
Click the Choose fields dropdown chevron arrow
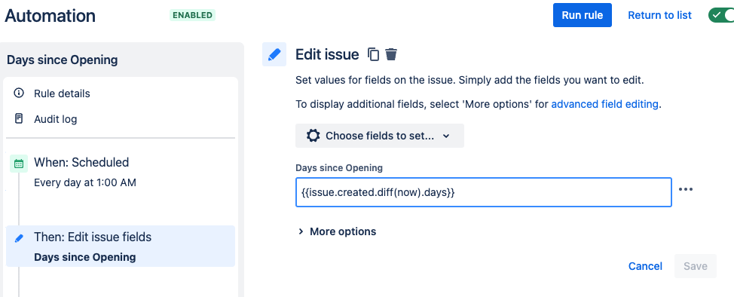tap(446, 136)
